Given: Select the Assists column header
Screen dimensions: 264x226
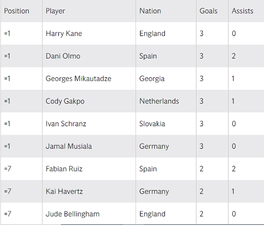Looking at the screenshot, I should coord(242,11).
